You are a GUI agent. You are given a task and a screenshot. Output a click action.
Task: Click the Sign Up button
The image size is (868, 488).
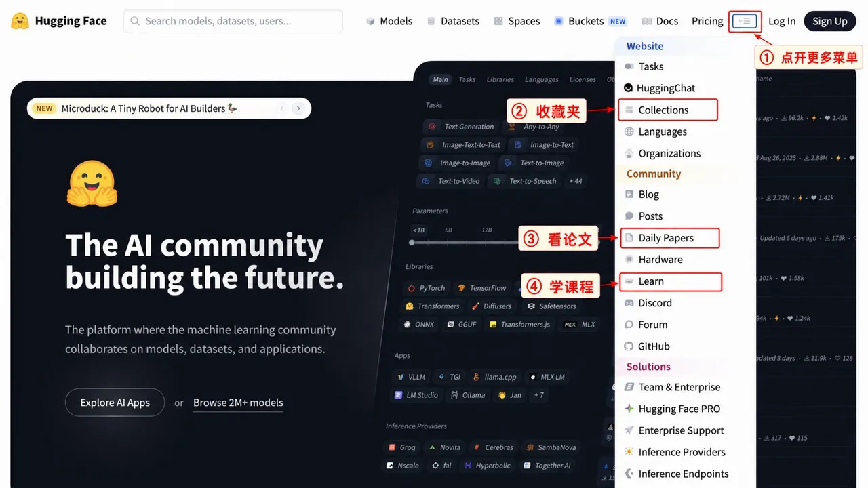(830, 21)
